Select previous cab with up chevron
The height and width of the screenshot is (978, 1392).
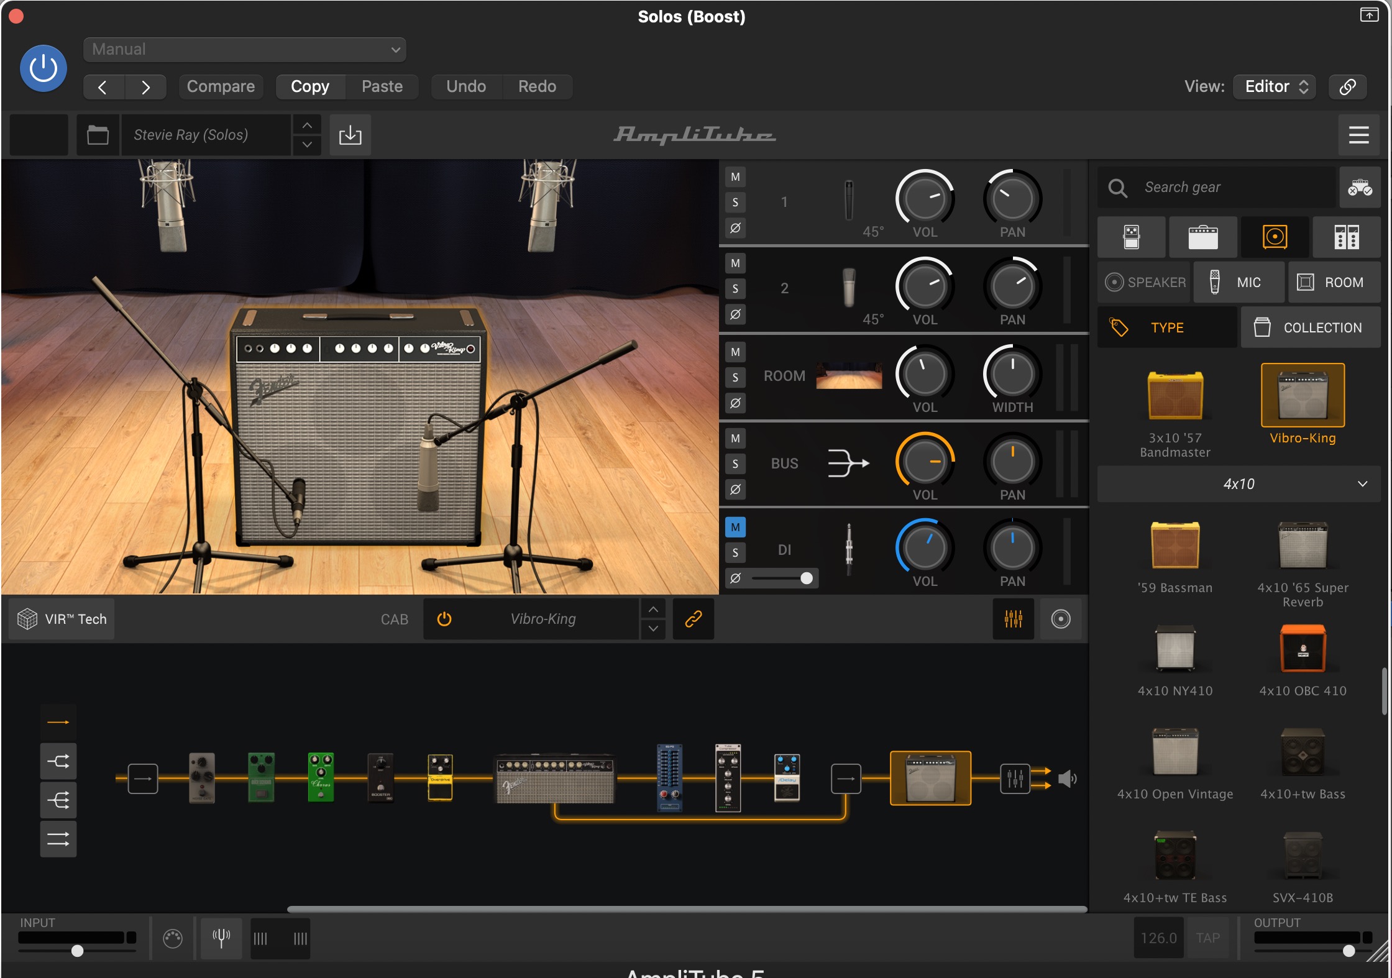coord(653,610)
